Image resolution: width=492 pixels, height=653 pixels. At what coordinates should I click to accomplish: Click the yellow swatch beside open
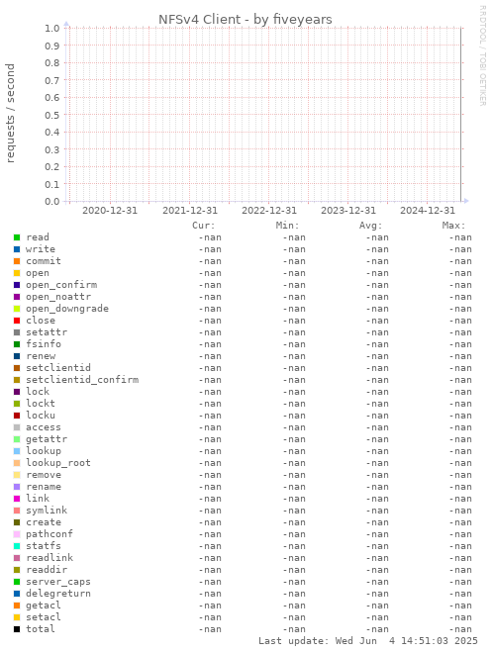tap(17, 273)
